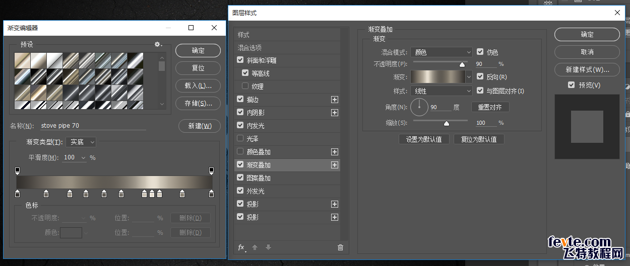Choose the first gradient preset in the second row
This screenshot has height=266, width=630.
point(22,76)
